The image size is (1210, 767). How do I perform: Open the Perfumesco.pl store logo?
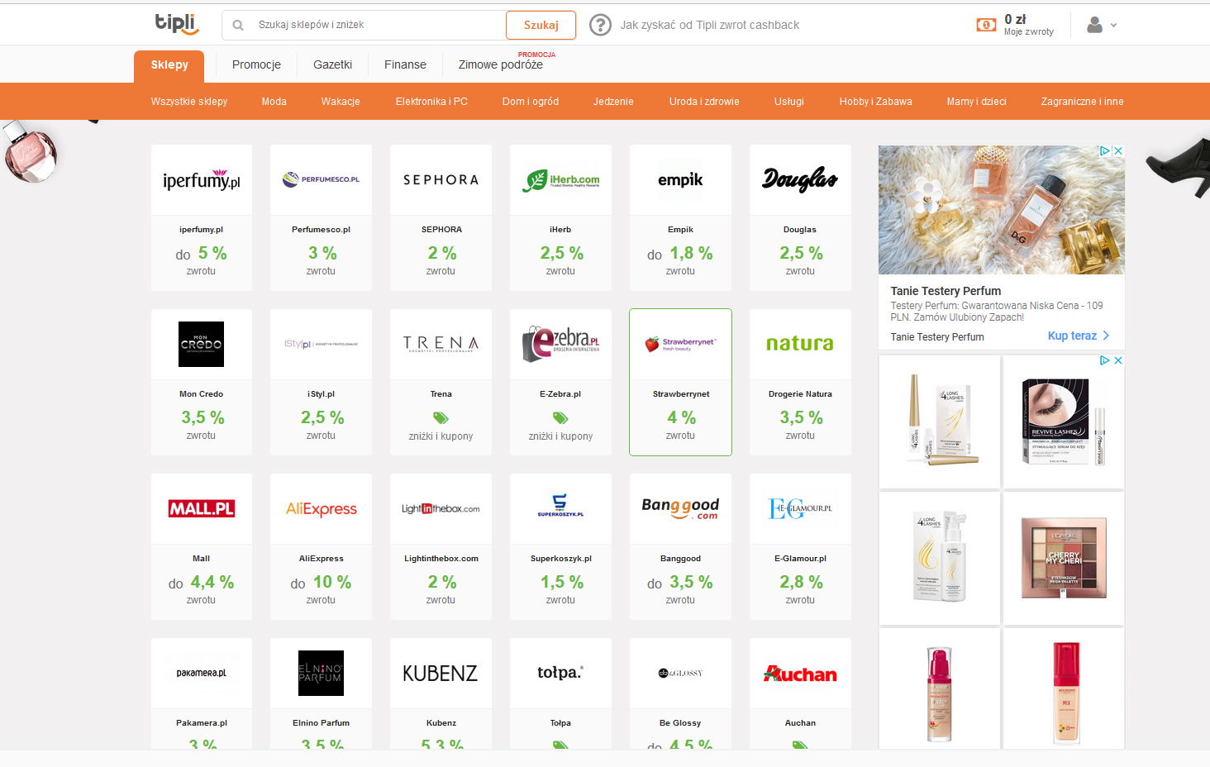pos(321,179)
